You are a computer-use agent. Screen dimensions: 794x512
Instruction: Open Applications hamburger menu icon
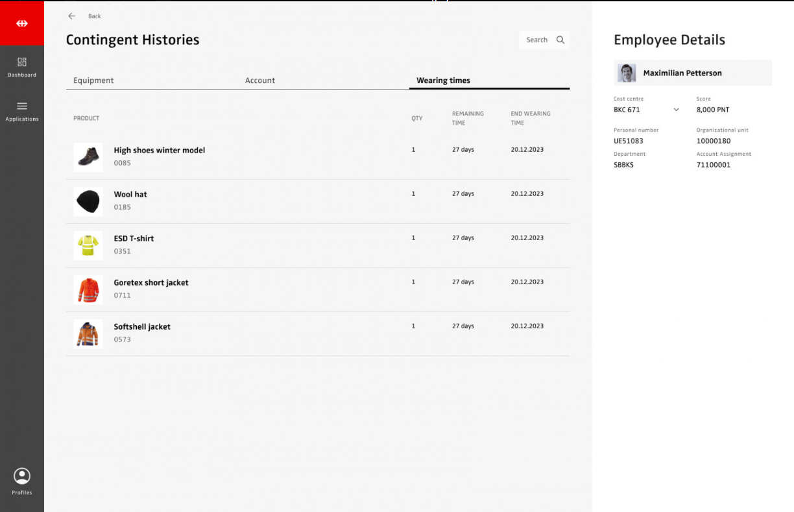pos(22,106)
